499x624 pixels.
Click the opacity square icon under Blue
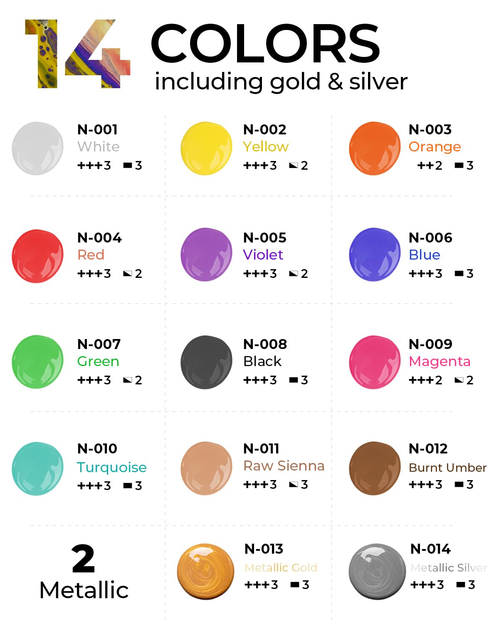pyautogui.click(x=459, y=274)
